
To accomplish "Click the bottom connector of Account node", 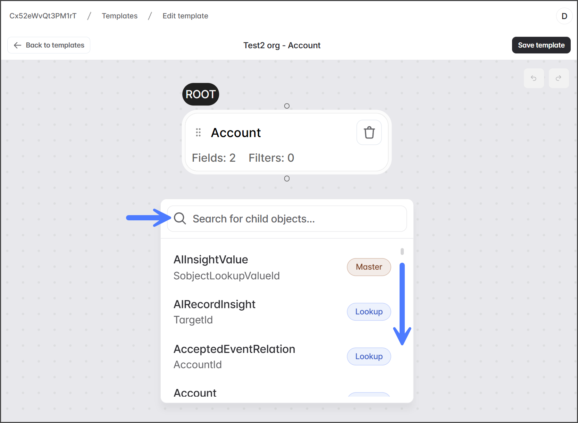I will pos(287,179).
